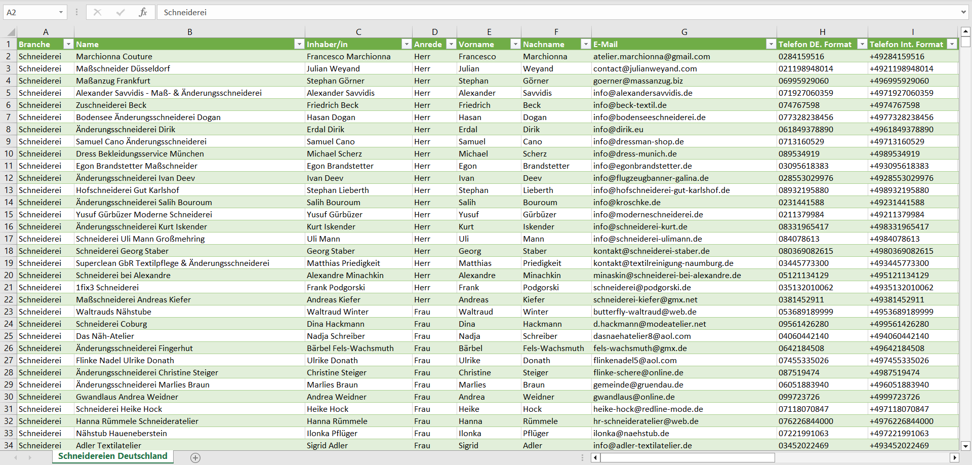Viewport: 972px width, 465px height.
Task: Select row 1 header
Action: coord(9,44)
